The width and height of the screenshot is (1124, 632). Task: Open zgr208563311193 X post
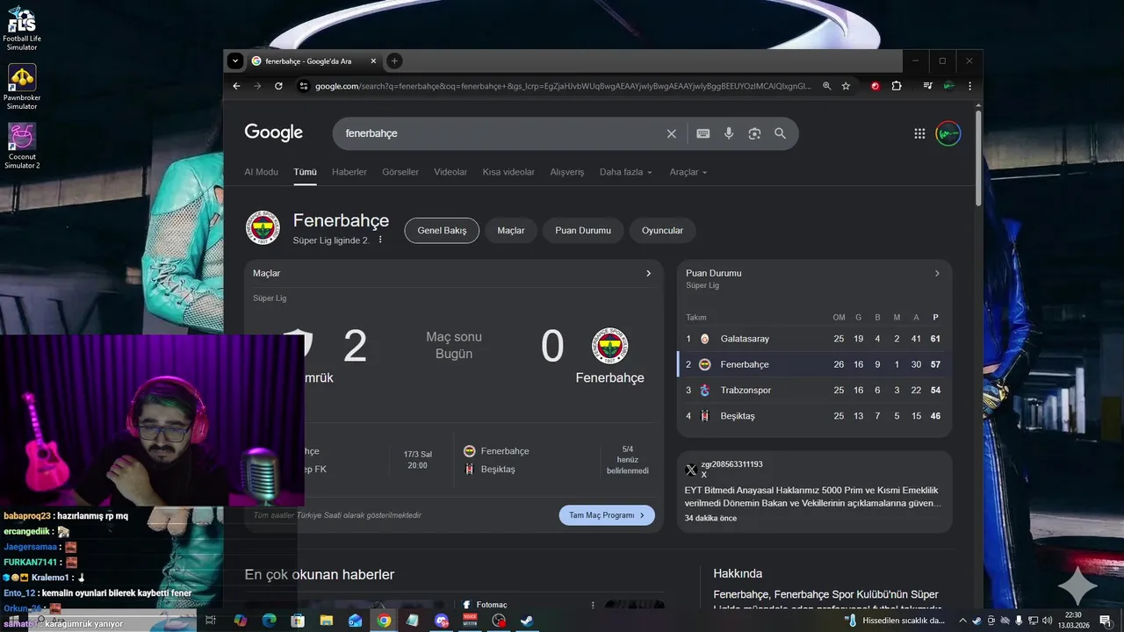814,492
